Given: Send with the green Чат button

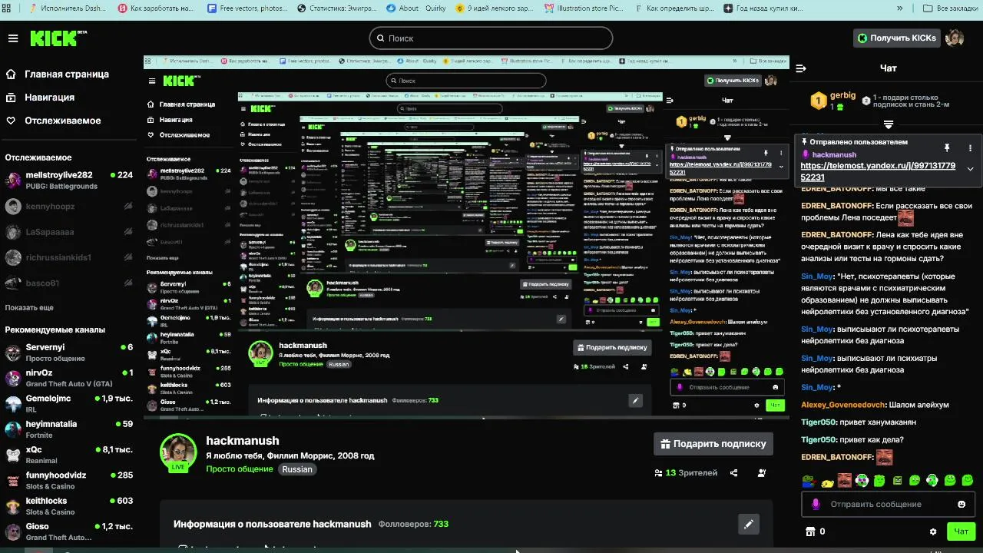Looking at the screenshot, I should pyautogui.click(x=961, y=531).
